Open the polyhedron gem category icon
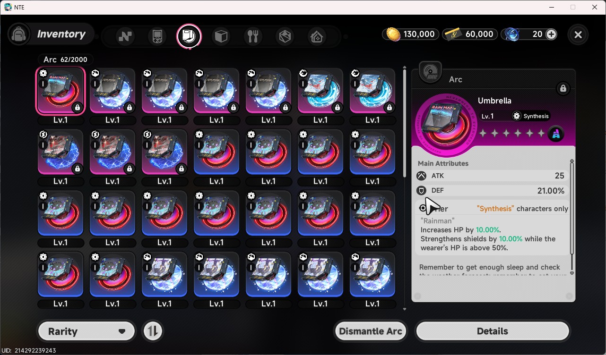Viewport: 606px width, 355px height. (285, 36)
